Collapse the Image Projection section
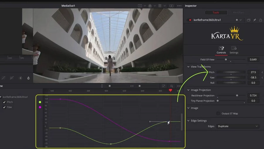The image size is (264, 149). pos(188,90)
